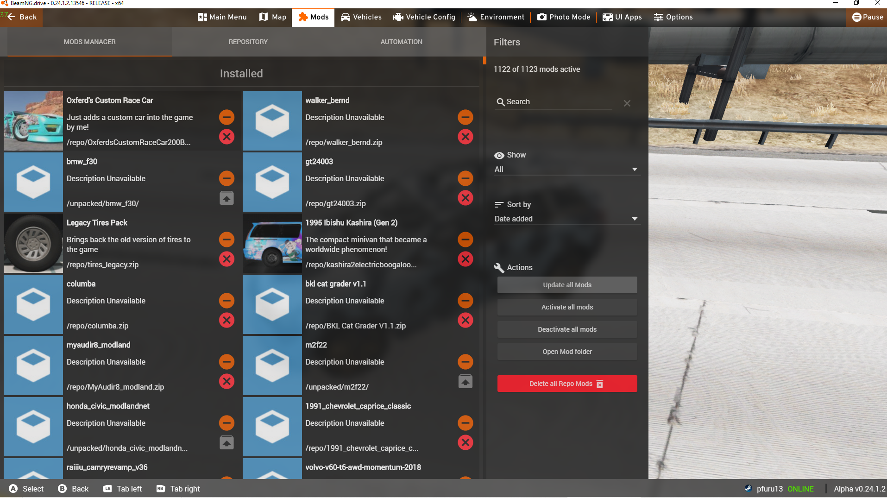The image size is (887, 498).
Task: Deactivate the honda_civic_modlandnet mod
Action: coord(226,423)
